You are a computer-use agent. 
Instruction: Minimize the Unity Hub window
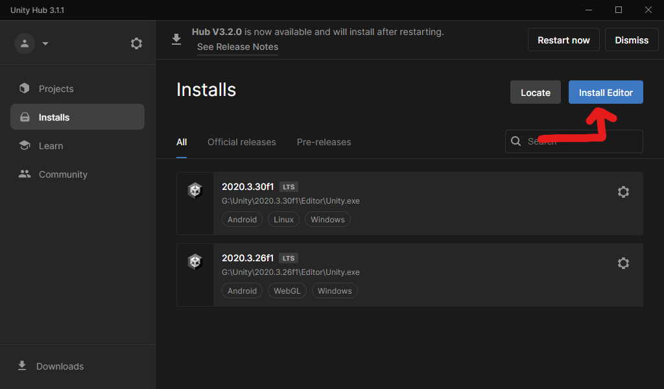coord(589,10)
